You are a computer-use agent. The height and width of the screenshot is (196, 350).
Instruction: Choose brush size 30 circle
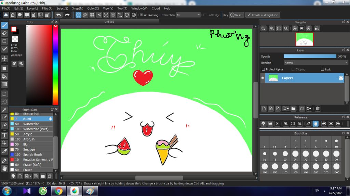[306, 153]
